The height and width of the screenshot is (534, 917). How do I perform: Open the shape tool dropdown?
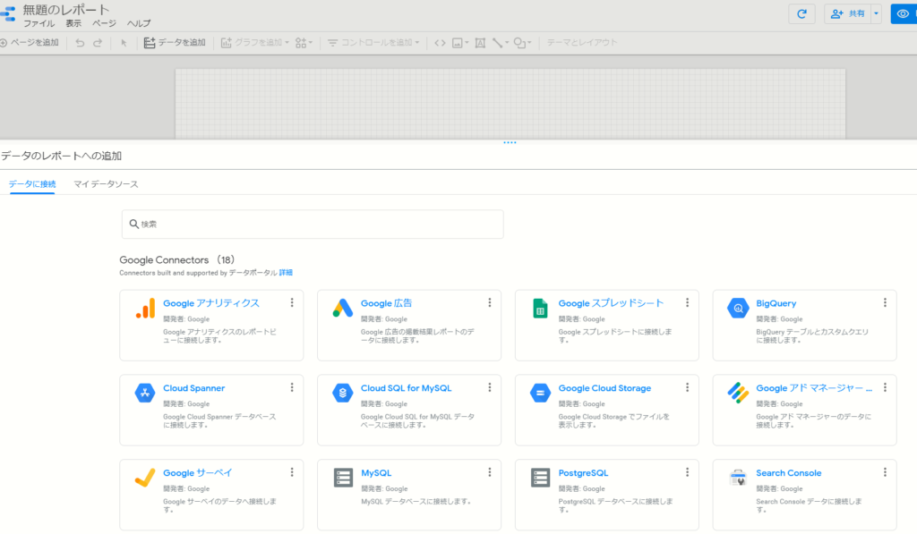[x=522, y=43]
